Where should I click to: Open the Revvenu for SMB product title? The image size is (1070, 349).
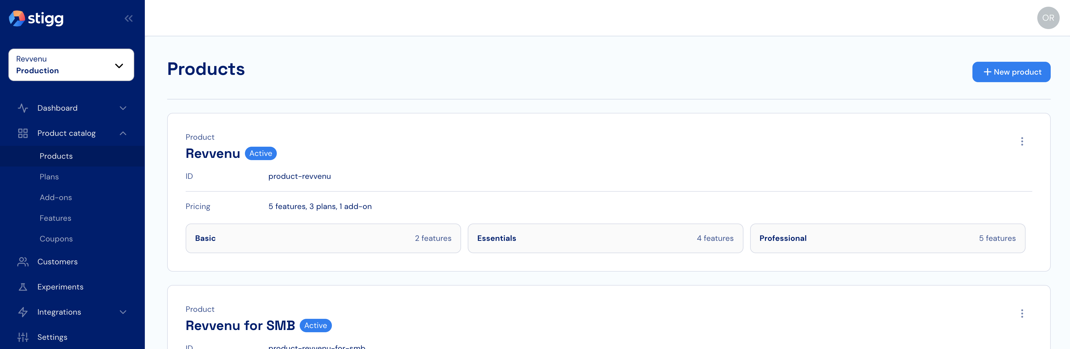(240, 326)
